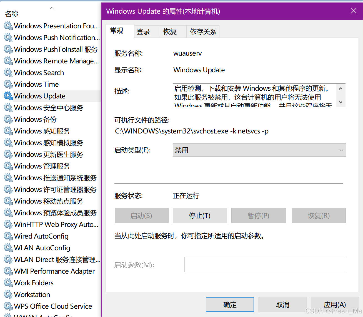
Task: Click gear icon beside Work Folders
Action: pos(8,283)
